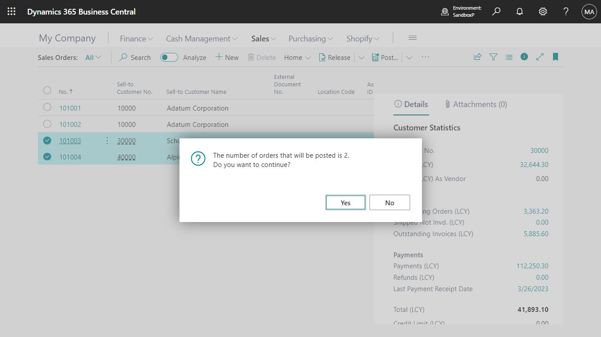Open the Search tool in the top bar

pos(496,11)
